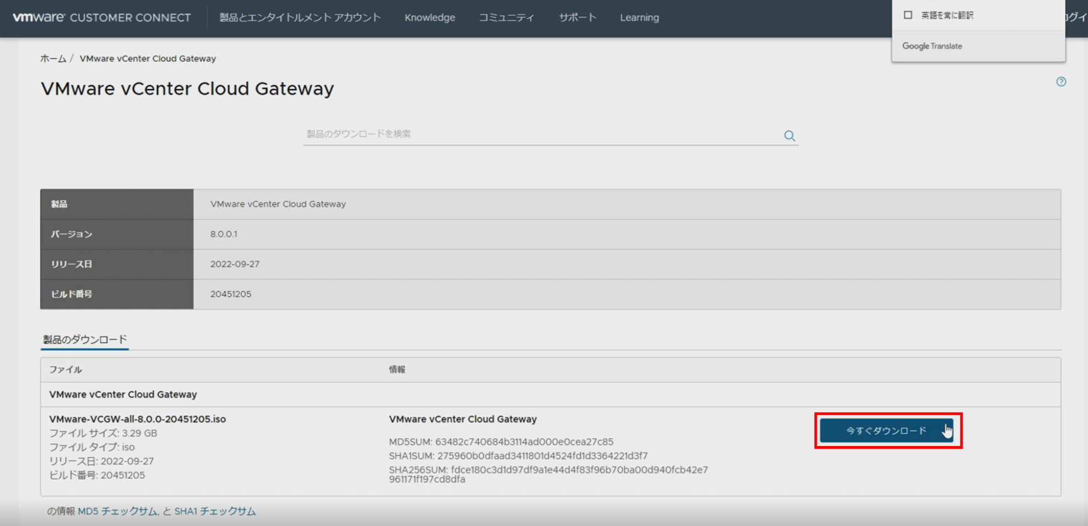Click the 情報 column header
The height and width of the screenshot is (526, 1088).
point(397,370)
